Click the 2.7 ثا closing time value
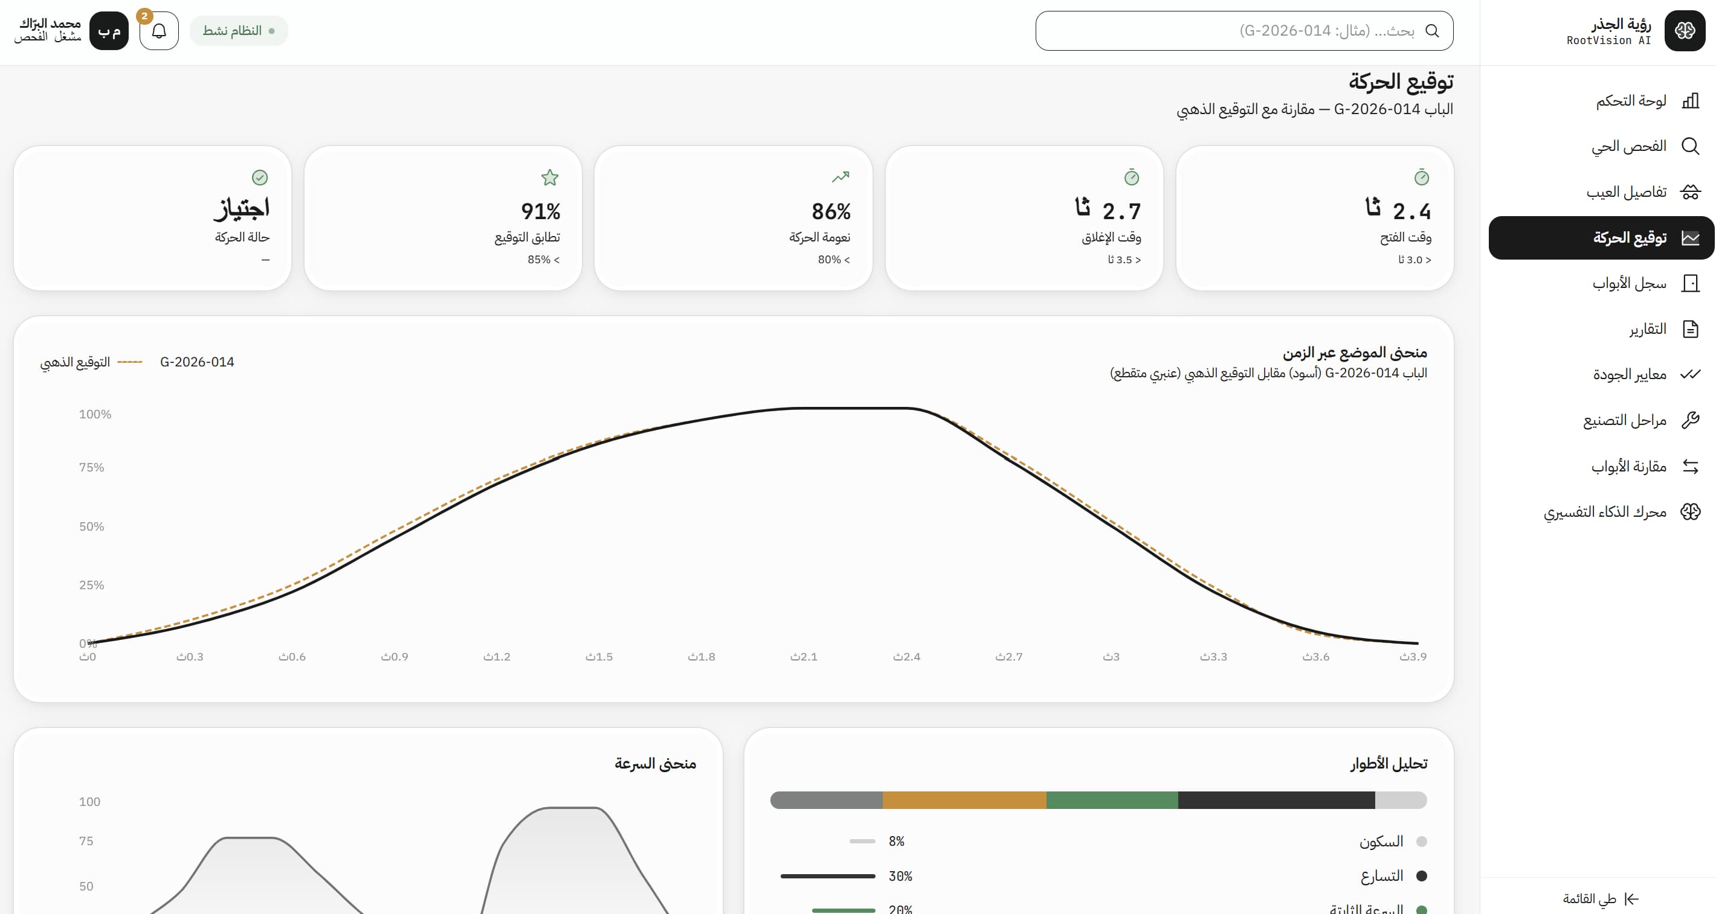 coord(1108,209)
